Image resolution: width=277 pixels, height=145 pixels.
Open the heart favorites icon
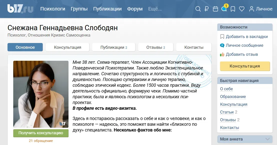(x=242, y=9)
